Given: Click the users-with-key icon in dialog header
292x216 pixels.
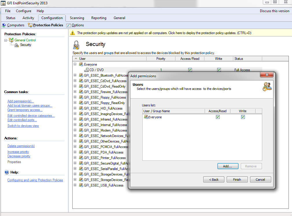Looking at the screenshot, I should pyautogui.click(x=267, y=86).
